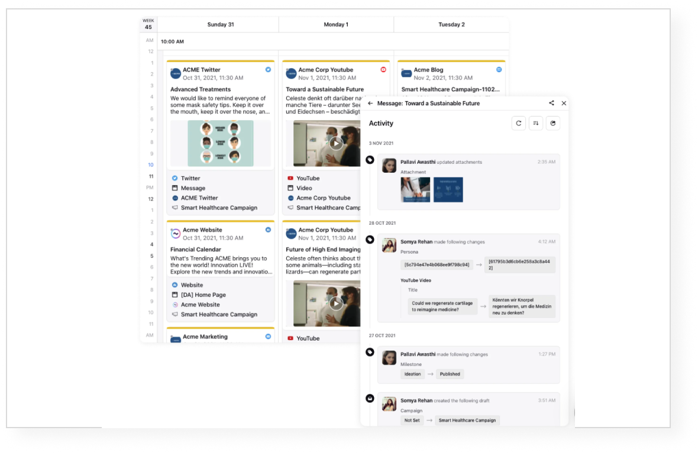This screenshot has height=453, width=698.
Task: Open the first attachment thumbnail
Action: click(415, 190)
